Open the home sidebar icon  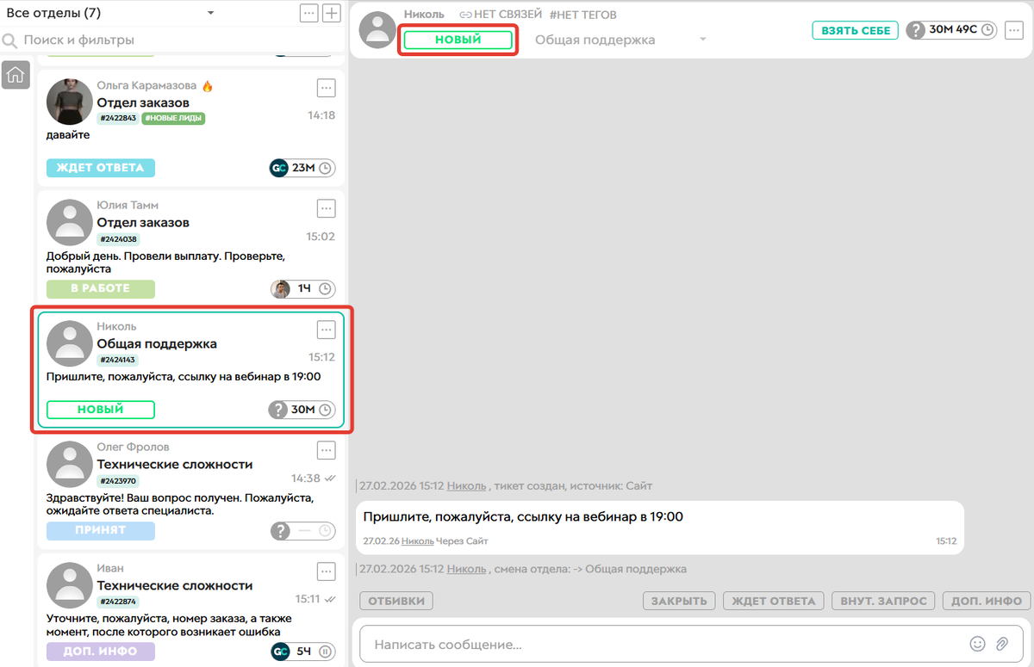16,76
